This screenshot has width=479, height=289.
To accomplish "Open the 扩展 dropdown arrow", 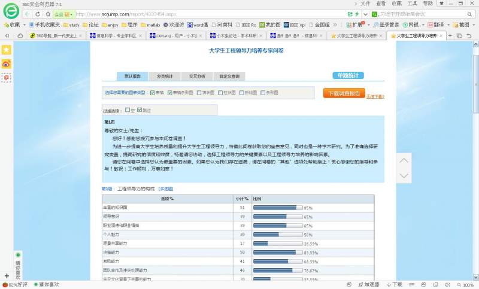I will click(369, 25).
